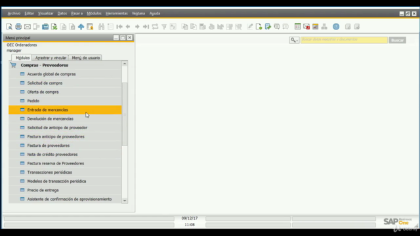Image resolution: width=420 pixels, height=236 pixels.
Task: Open the Pasar a menu
Action: 77,13
